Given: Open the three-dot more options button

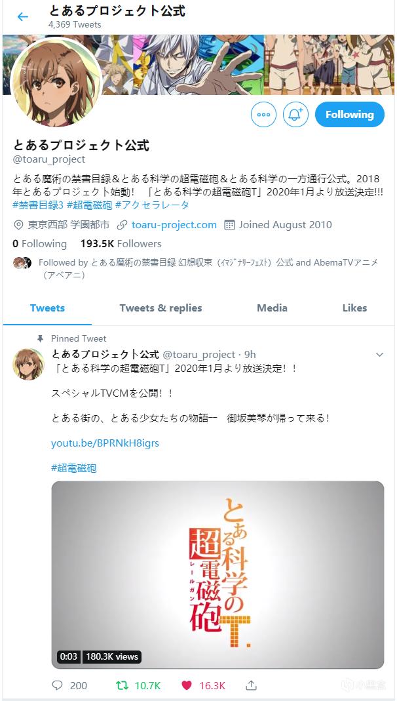Looking at the screenshot, I should [x=263, y=115].
